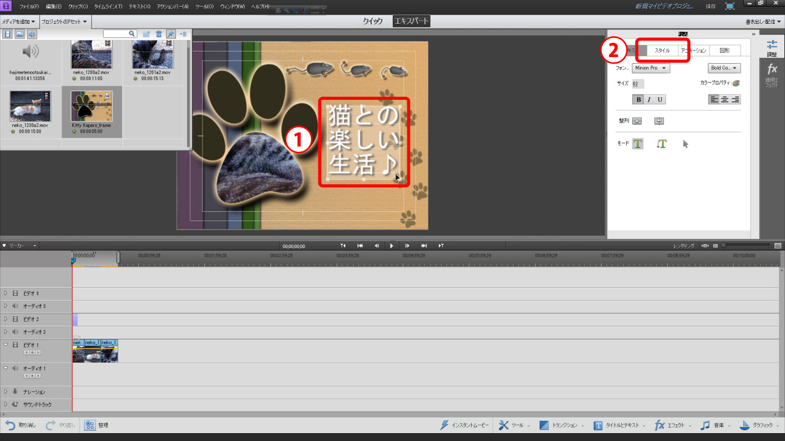
Task: Open the Bold font style dropdown
Action: 724,68
